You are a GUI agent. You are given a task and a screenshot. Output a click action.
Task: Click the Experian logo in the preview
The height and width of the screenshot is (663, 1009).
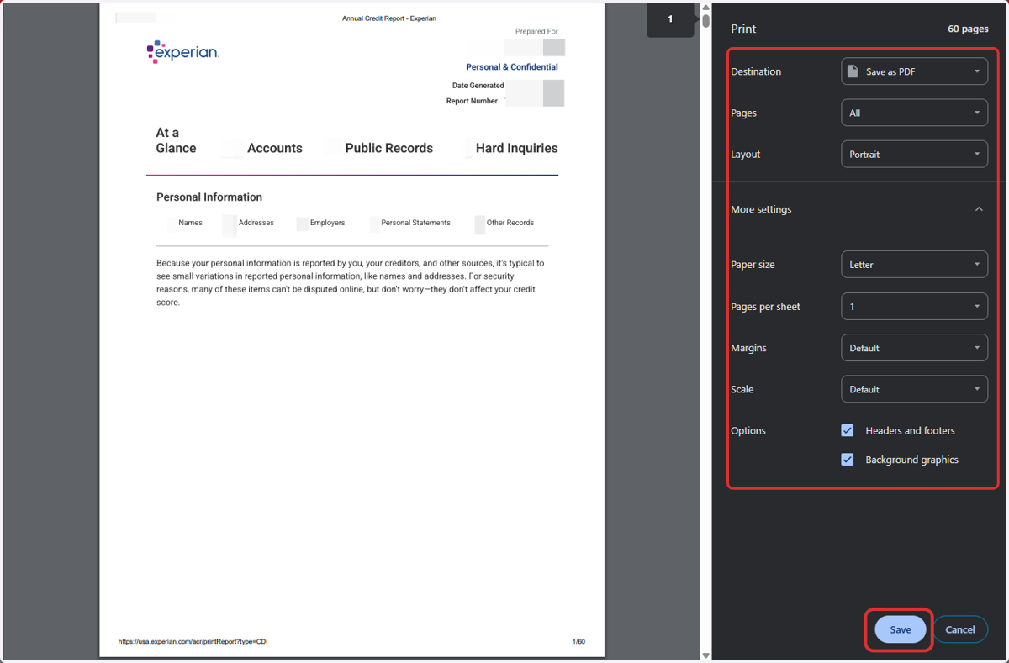tap(182, 52)
